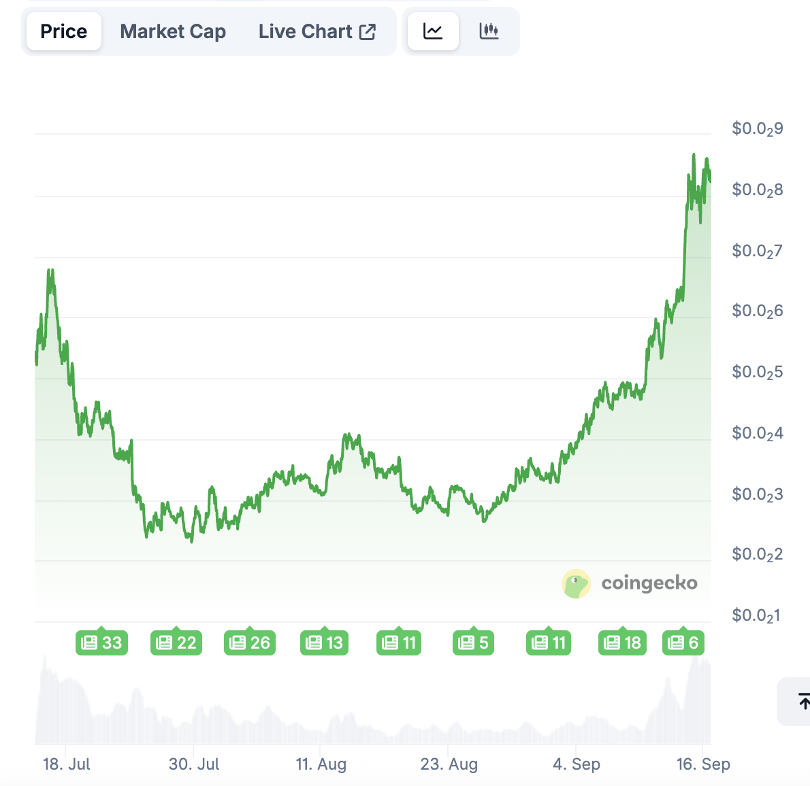Viewport: 810px width, 786px height.
Task: Switch to candlestick chart view icon
Action: click(489, 31)
